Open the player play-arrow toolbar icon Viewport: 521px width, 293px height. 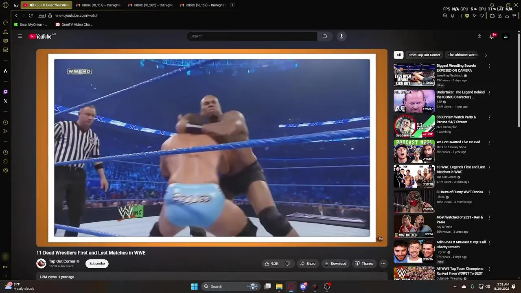coord(474,16)
